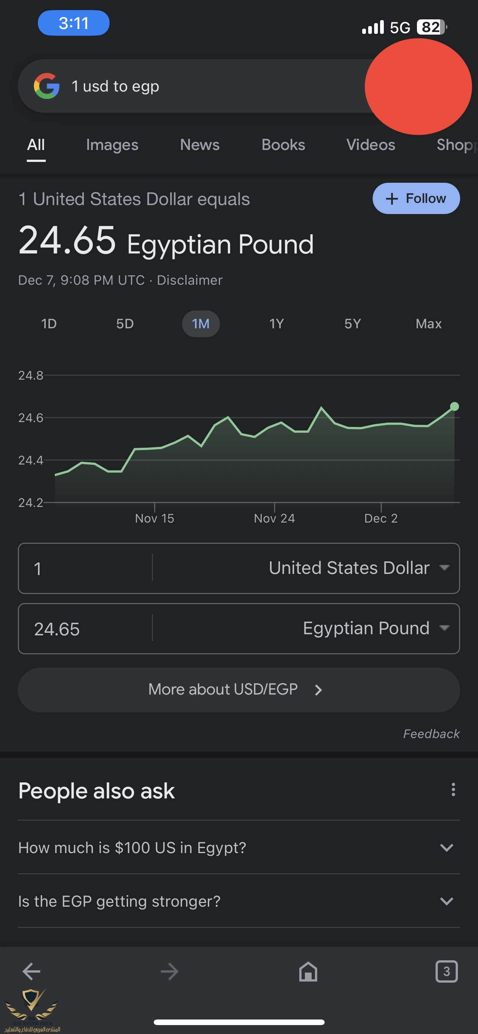Image resolution: width=478 pixels, height=1034 pixels.
Task: Tap the Google logo icon
Action: tap(47, 86)
